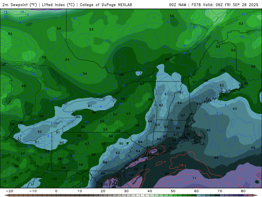262x197 pixels.
Task: Click the '20' color scale label
Action: point(103,191)
